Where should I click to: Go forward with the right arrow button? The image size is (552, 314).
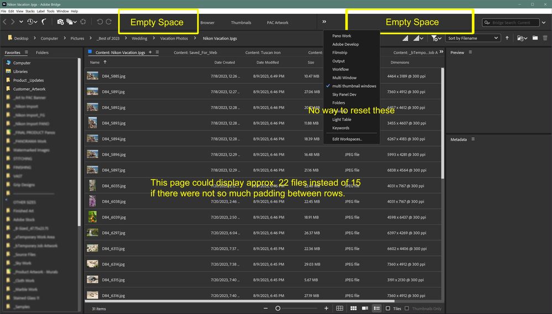click(x=13, y=22)
